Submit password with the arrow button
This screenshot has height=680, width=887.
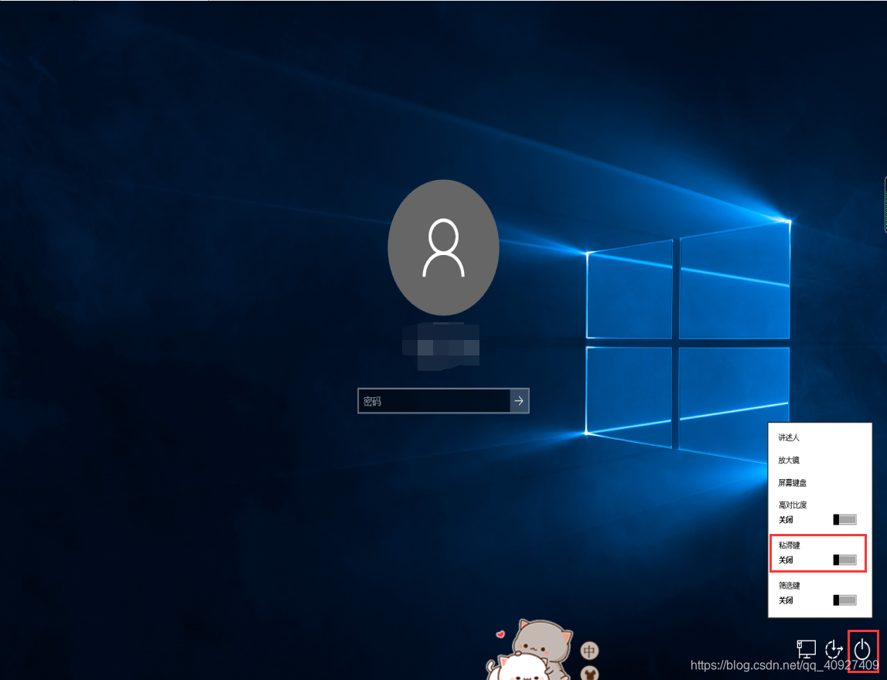520,401
